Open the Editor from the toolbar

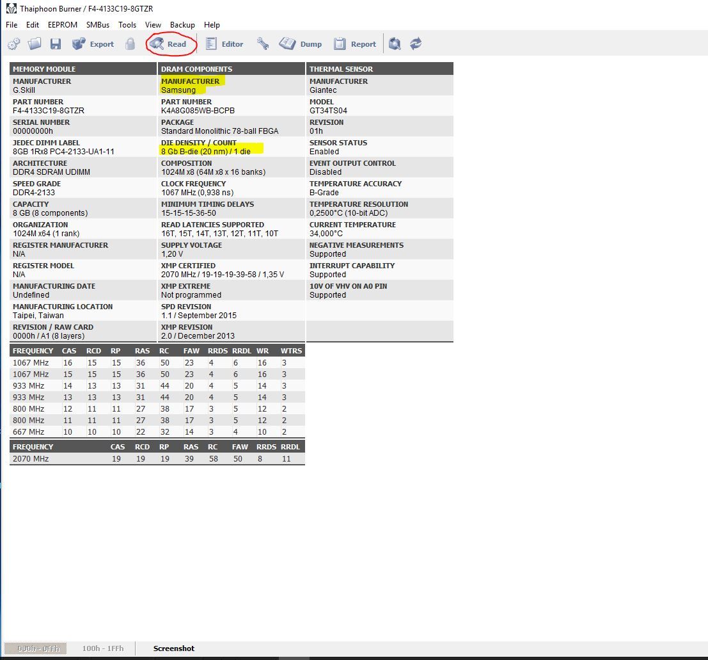(x=224, y=44)
